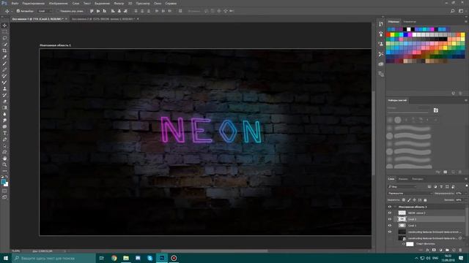
Task: Hide the NEON copy layer
Action: coord(390,213)
